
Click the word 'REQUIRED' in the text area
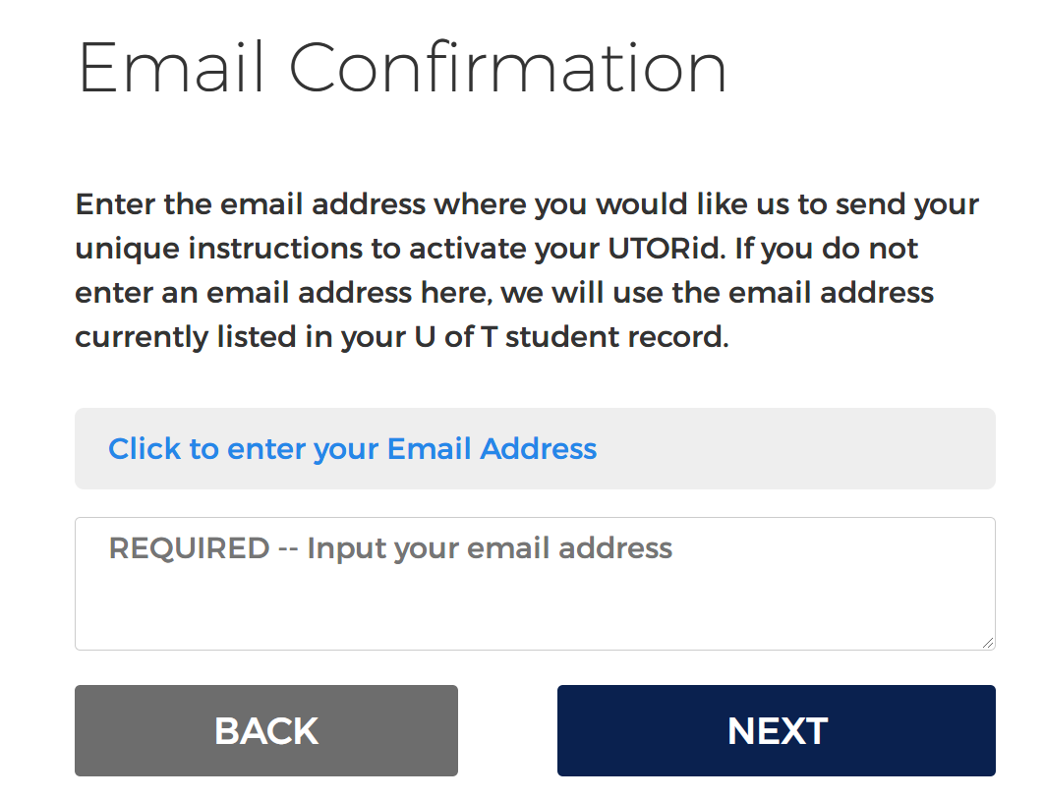click(x=189, y=547)
